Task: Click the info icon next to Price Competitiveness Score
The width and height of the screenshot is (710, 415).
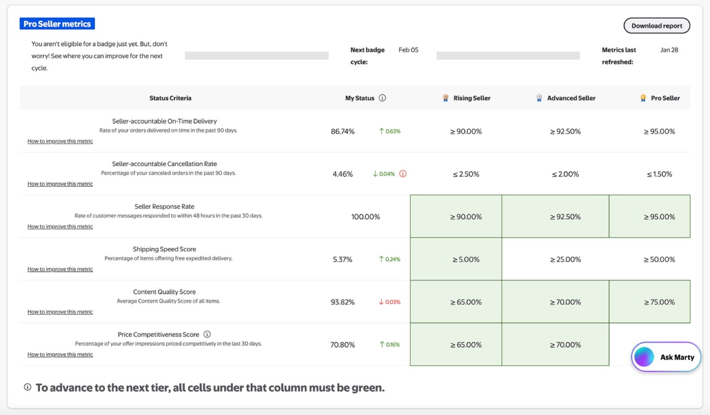Action: (207, 334)
